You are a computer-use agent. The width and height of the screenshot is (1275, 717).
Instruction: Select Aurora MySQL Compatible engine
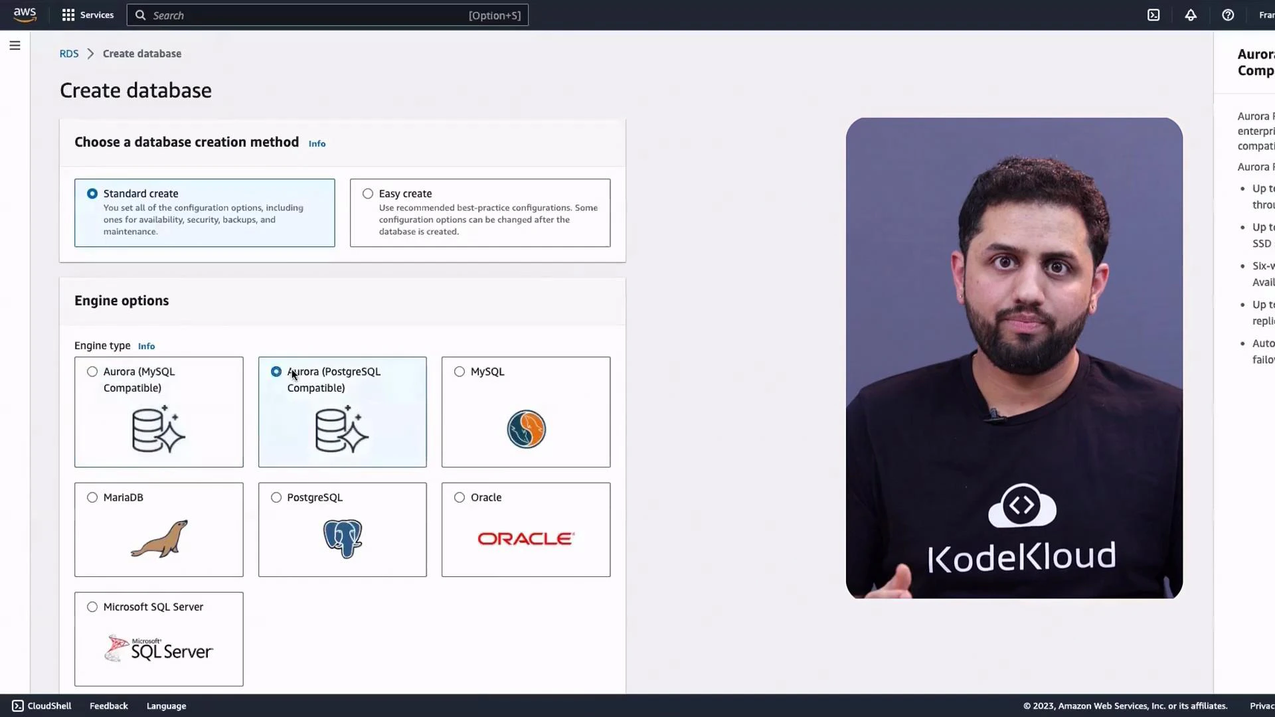pos(92,371)
